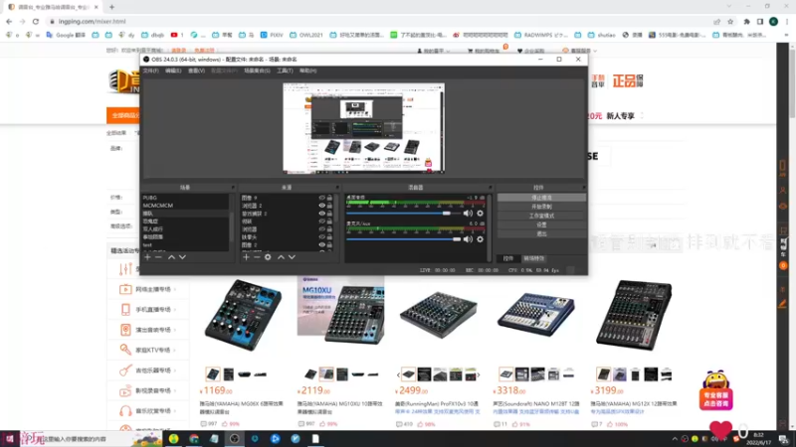Show previous thumbnails on 2499 product

point(399,375)
